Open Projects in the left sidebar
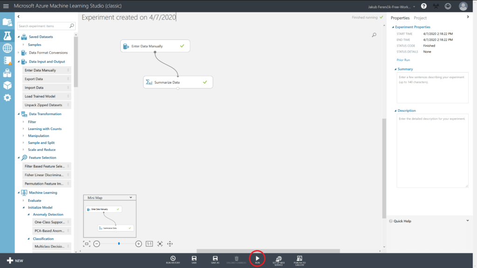 (7, 22)
